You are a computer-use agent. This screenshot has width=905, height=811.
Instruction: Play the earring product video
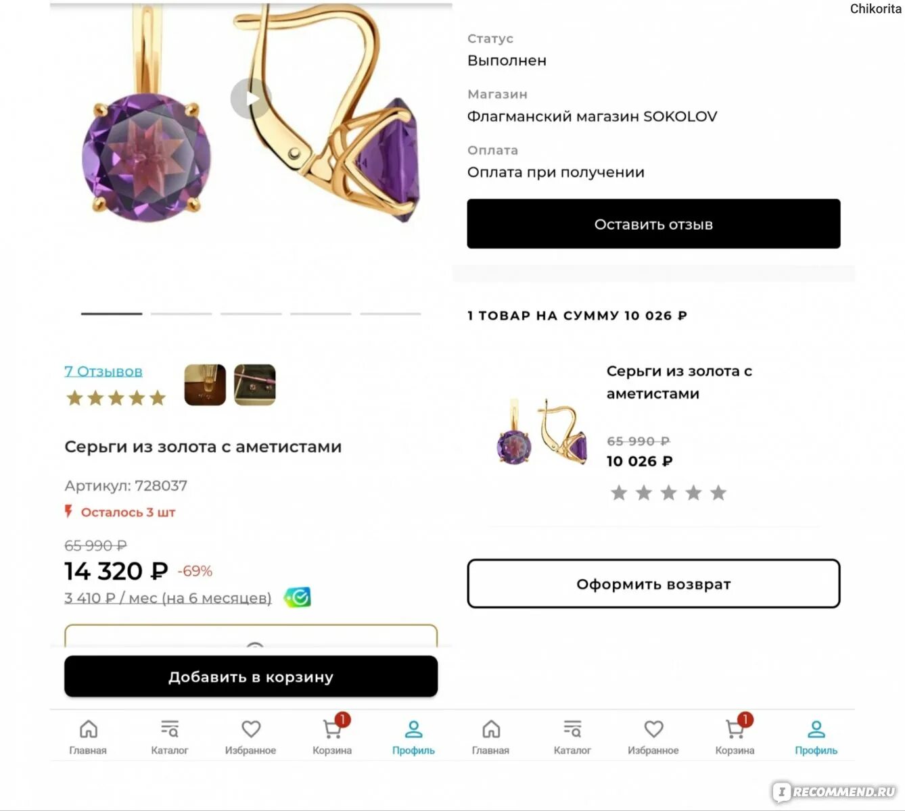tap(250, 99)
